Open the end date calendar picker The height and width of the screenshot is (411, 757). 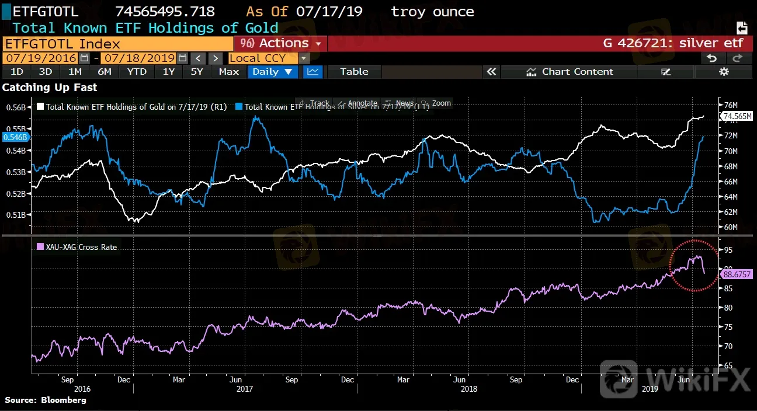182,58
